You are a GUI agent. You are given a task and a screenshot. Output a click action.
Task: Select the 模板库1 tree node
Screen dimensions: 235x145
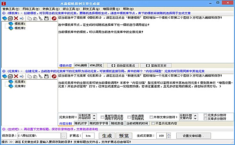click(20, 23)
